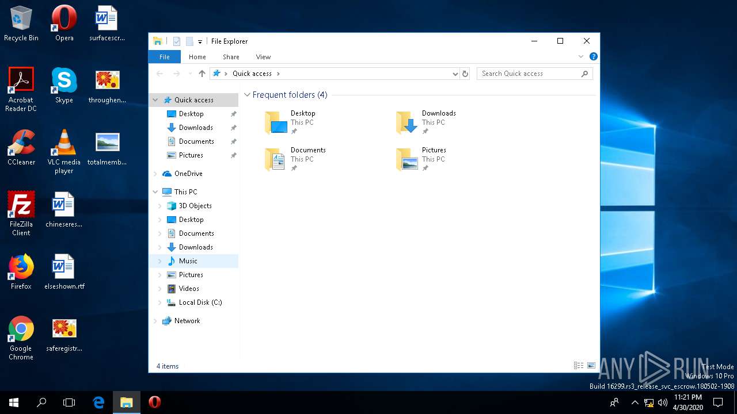
Task: Click the New folder quick access toolbar icon
Action: (x=189, y=41)
